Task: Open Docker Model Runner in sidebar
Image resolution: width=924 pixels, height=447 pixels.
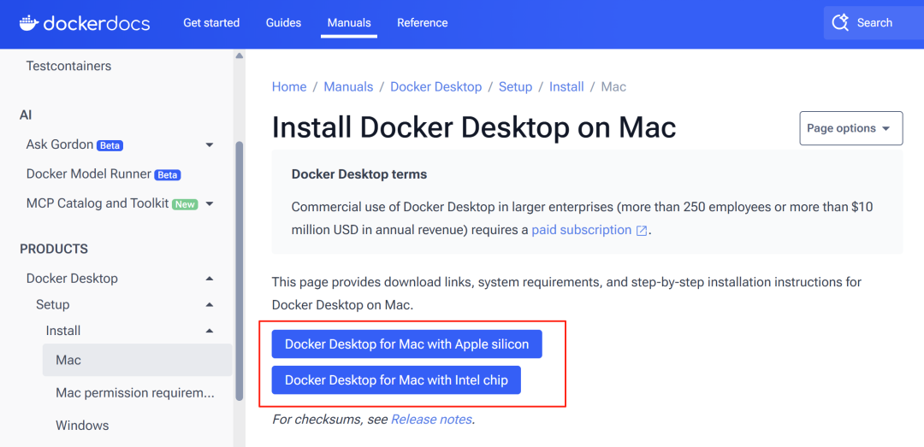Action: click(x=88, y=174)
